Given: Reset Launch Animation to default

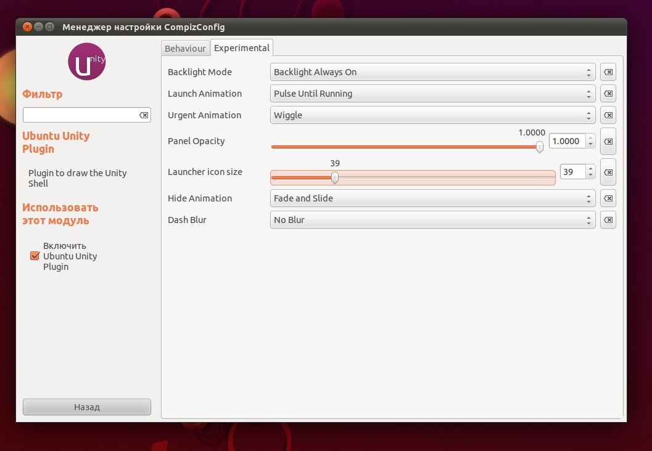Looking at the screenshot, I should 608,94.
